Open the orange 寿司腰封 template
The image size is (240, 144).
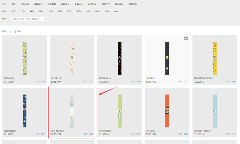coord(167,111)
